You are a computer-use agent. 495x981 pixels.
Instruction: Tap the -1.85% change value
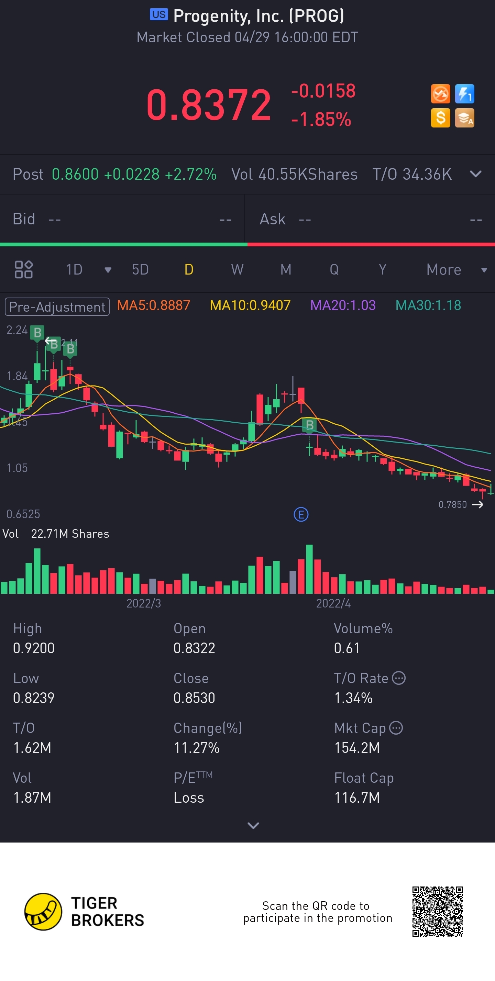coord(321,119)
